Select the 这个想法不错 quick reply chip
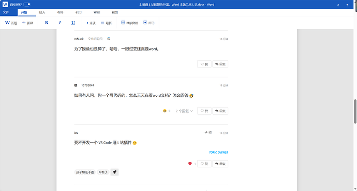 85,172
